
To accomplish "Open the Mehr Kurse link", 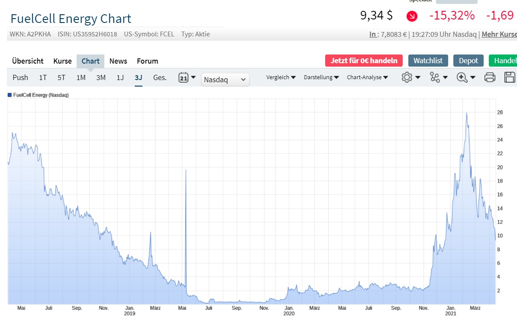I will (499, 34).
